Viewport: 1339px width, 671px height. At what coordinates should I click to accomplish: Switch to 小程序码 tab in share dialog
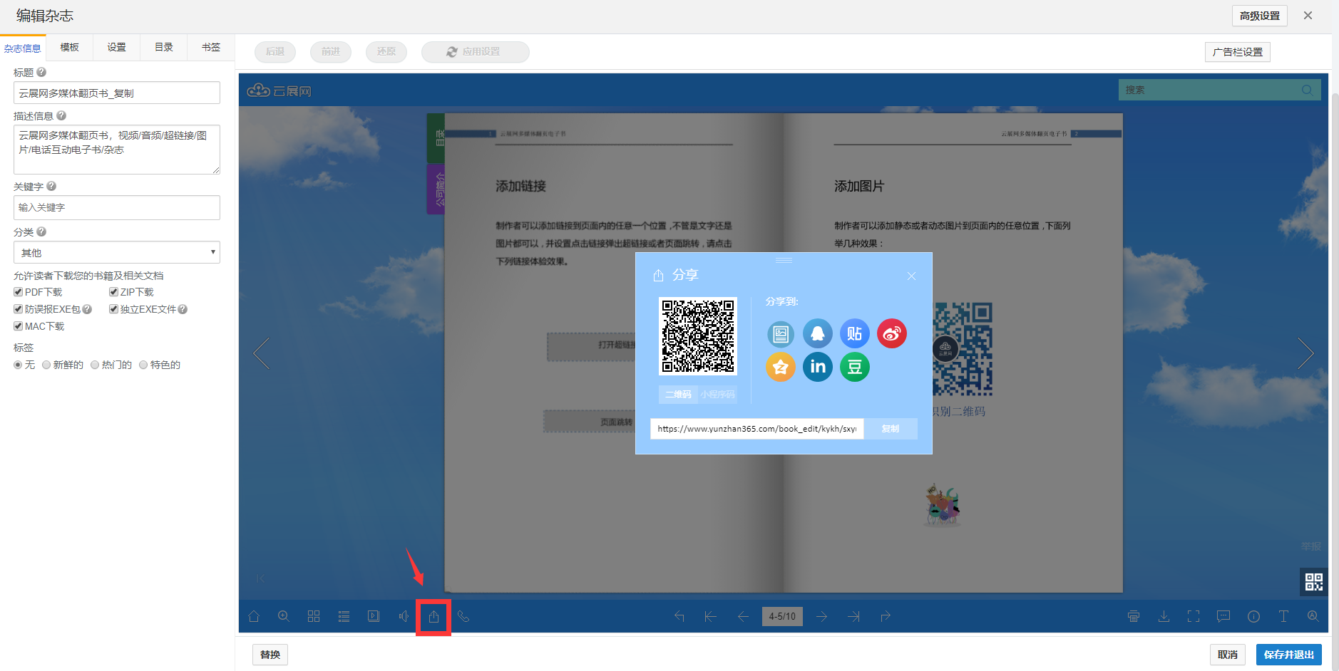(x=717, y=395)
